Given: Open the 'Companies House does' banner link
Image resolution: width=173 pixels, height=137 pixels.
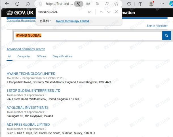Looking at the screenshot, I should click(x=21, y=21).
